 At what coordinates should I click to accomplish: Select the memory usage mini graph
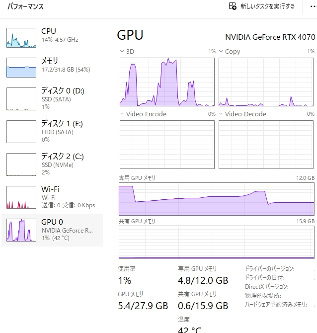click(x=21, y=68)
